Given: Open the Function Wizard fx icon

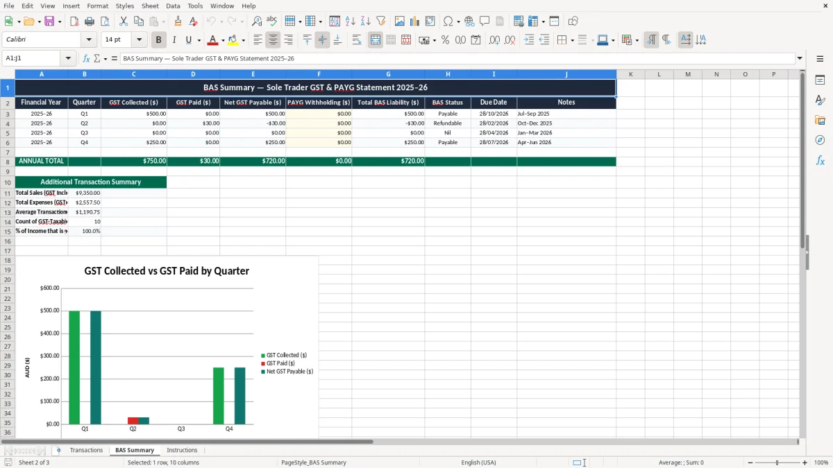Looking at the screenshot, I should pyautogui.click(x=86, y=58).
